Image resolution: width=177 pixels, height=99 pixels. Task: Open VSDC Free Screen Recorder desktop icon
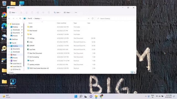(13, 84)
